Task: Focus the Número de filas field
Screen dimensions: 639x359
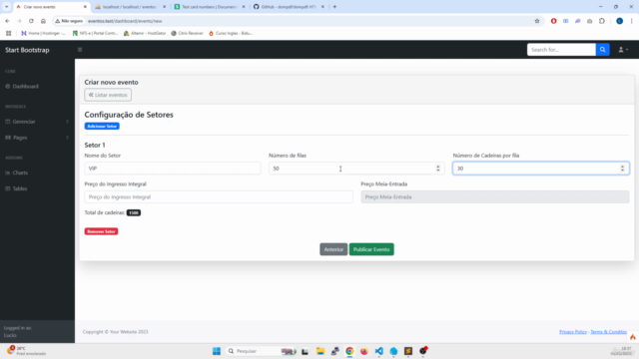Action: 356,169
